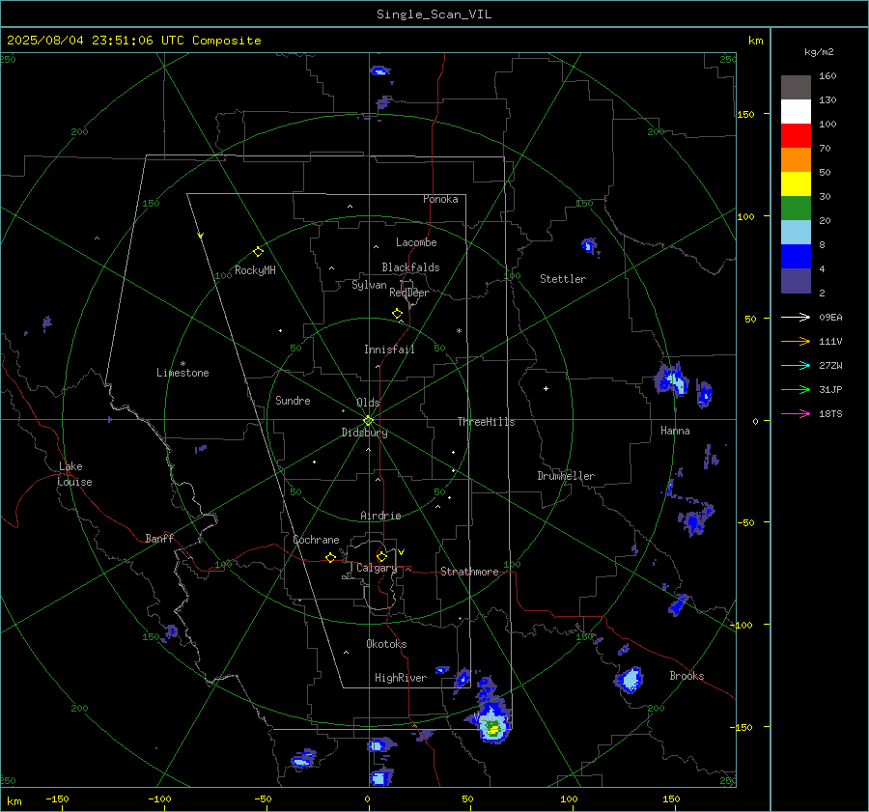Viewport: 869px width, 812px height.
Task: Click the Banff town label
Action: [x=159, y=539]
